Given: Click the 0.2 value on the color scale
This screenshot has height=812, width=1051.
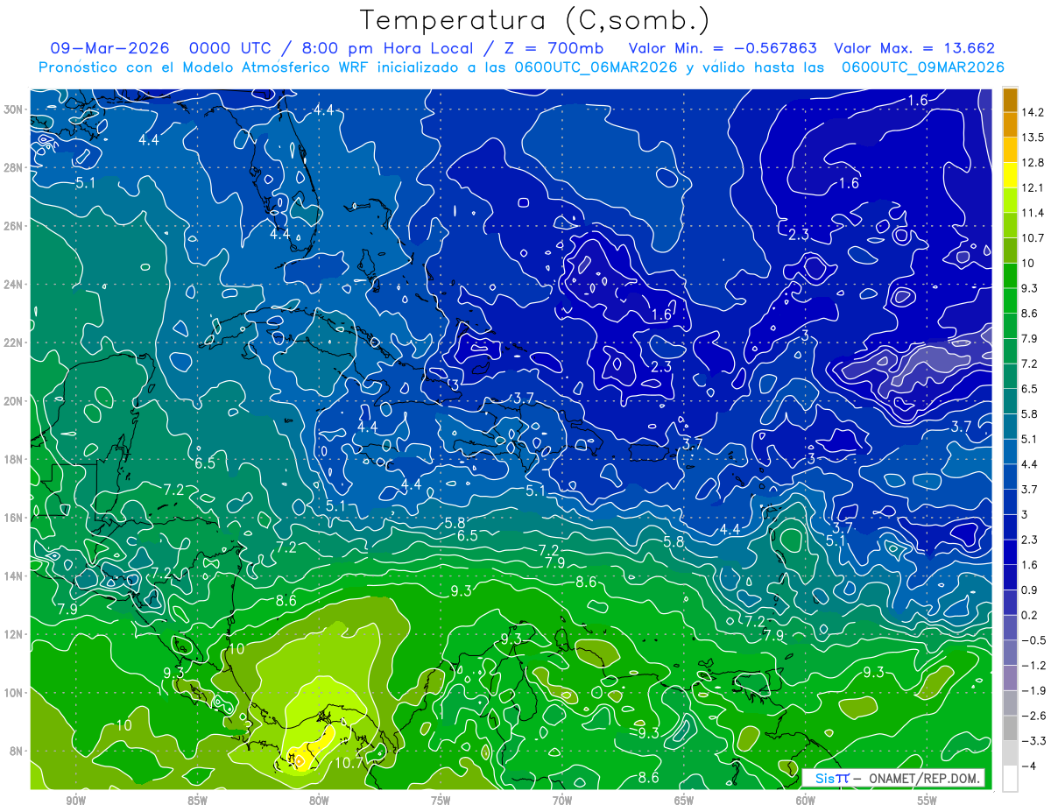Looking at the screenshot, I should [x=1030, y=615].
